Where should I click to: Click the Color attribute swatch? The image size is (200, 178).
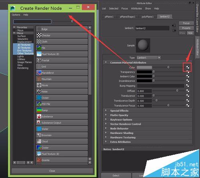144,67
